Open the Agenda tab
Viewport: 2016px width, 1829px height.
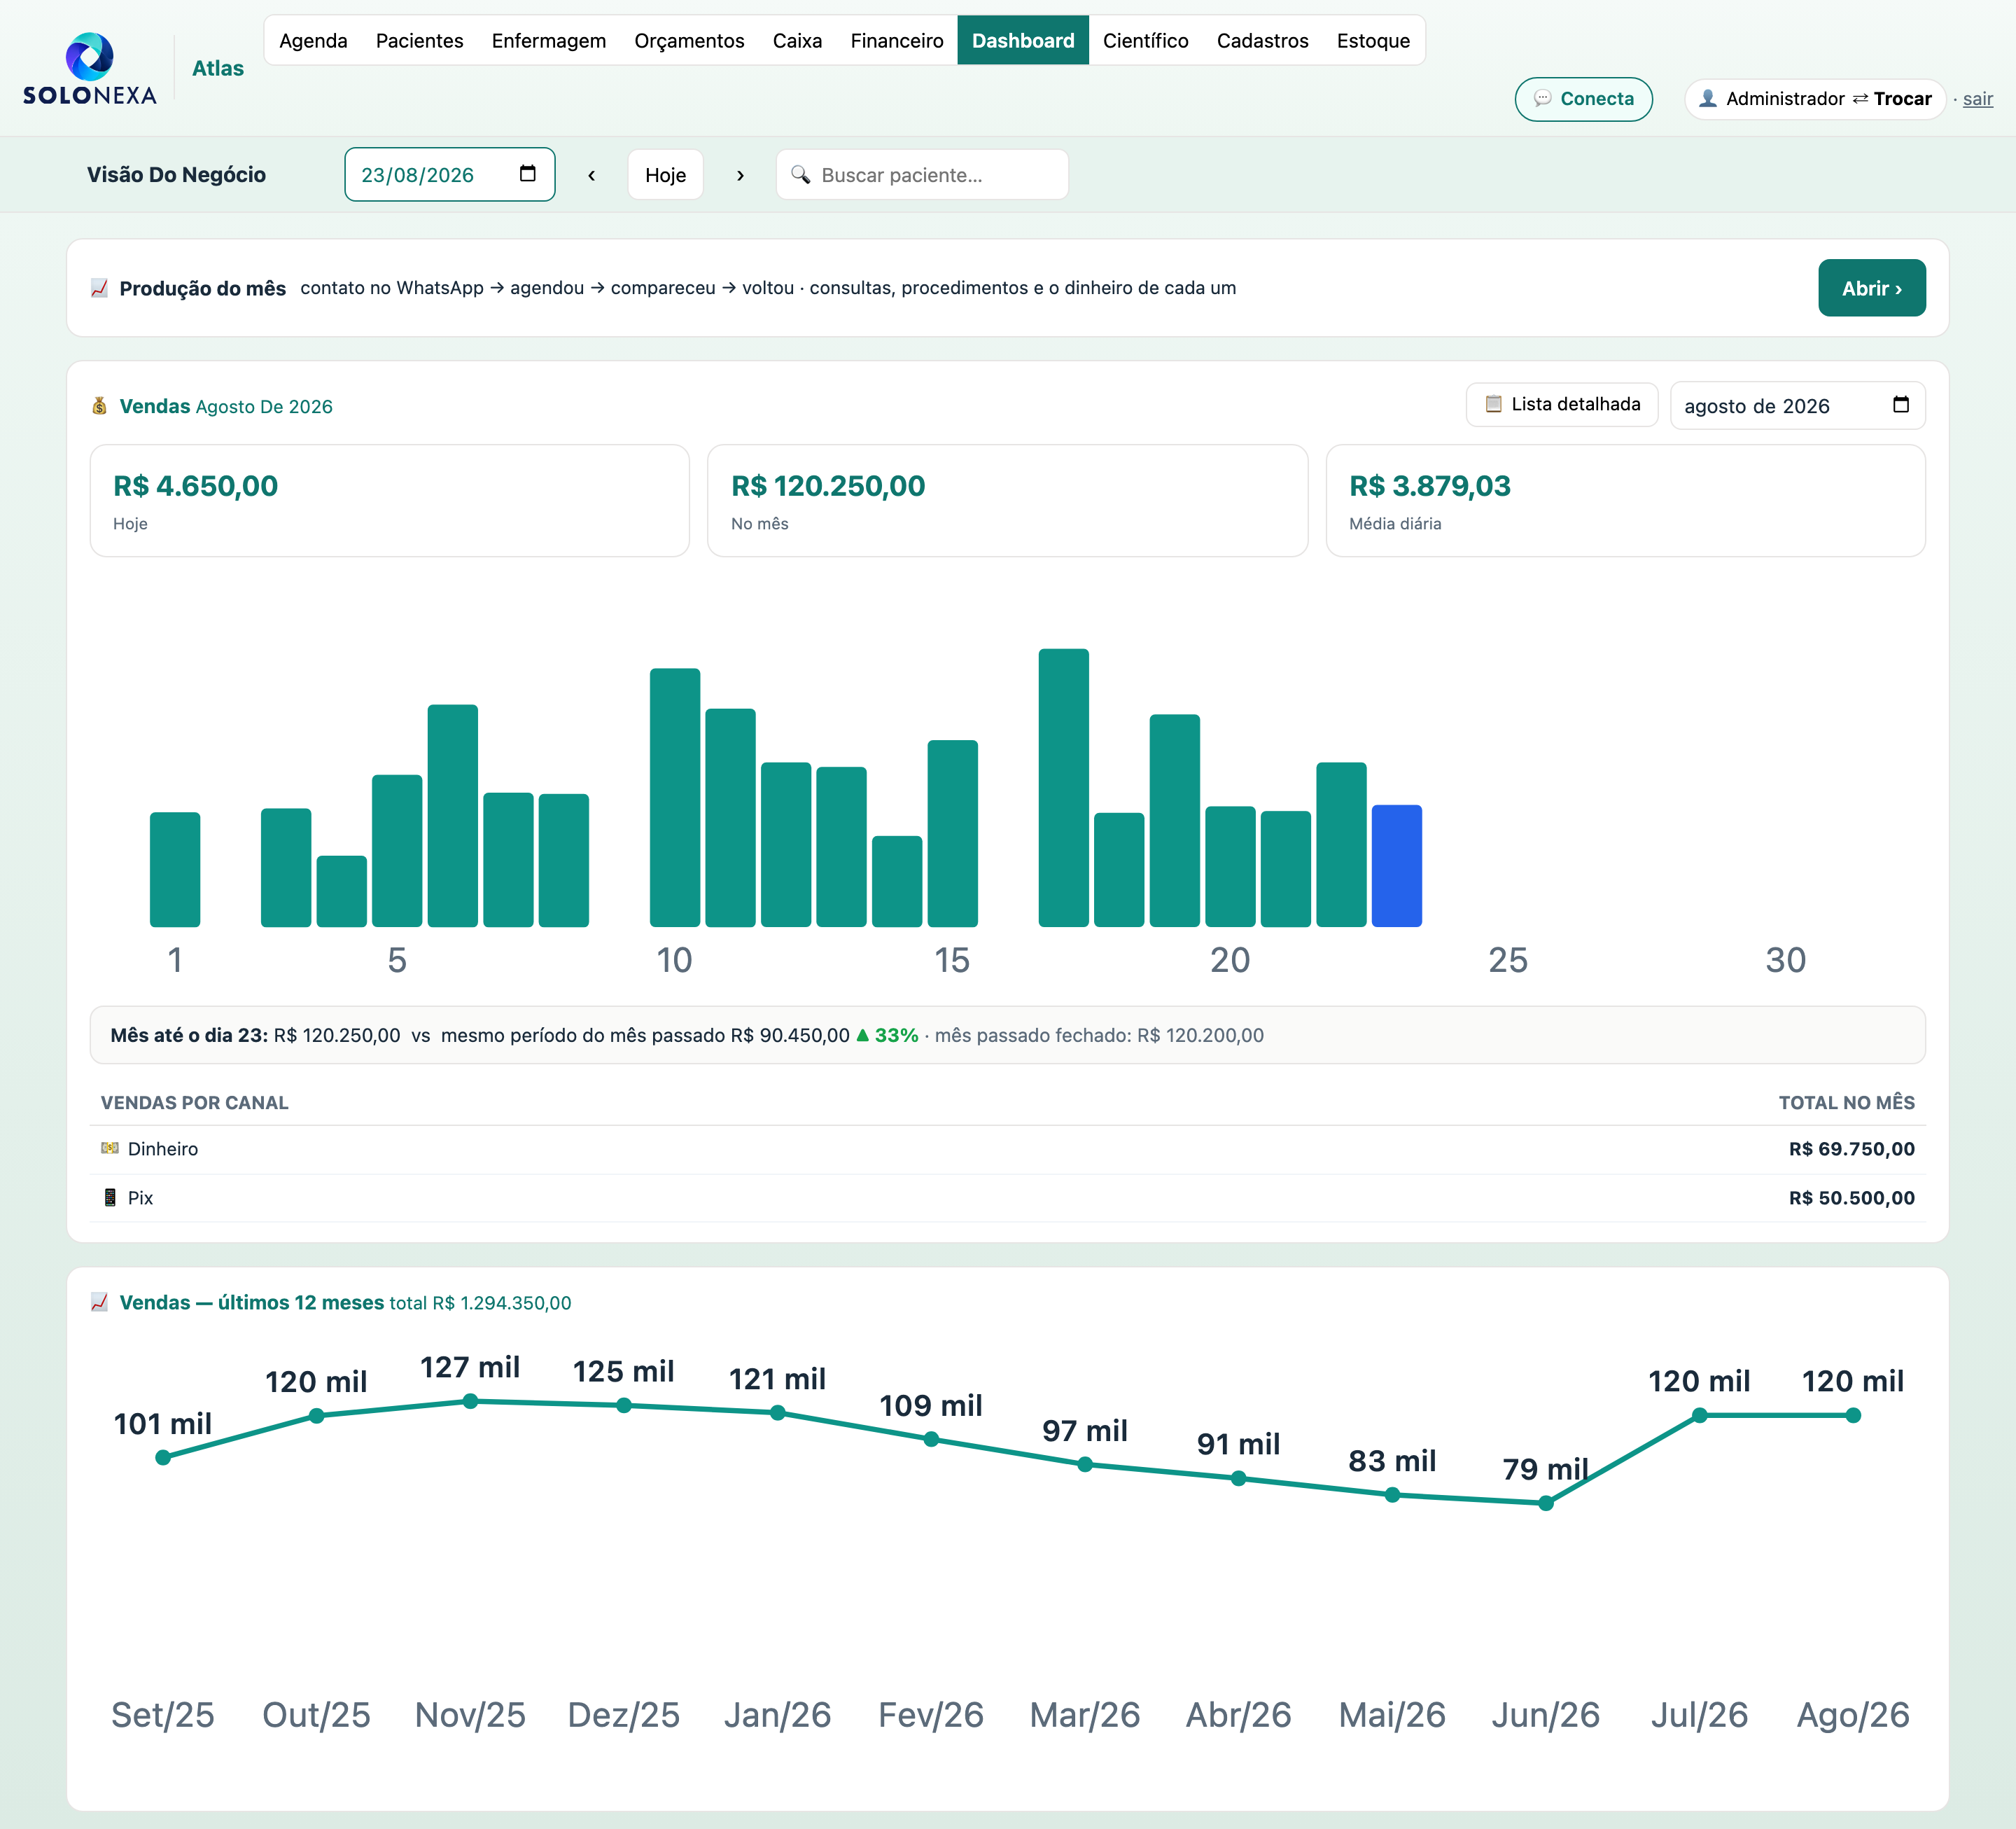coord(313,40)
